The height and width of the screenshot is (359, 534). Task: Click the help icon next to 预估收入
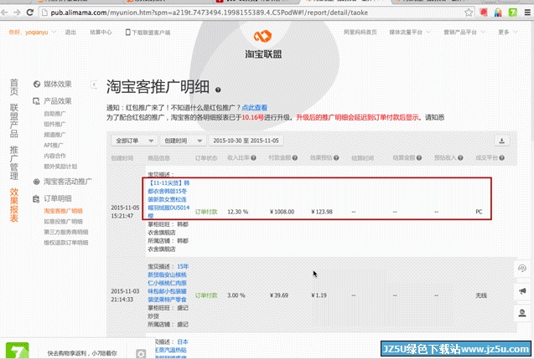(x=460, y=158)
